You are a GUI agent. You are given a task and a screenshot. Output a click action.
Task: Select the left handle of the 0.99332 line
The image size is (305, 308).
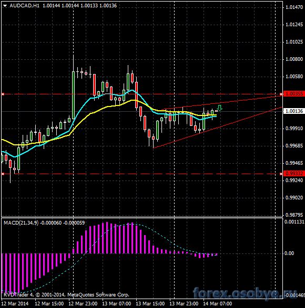point(3,174)
